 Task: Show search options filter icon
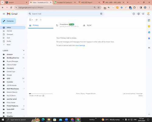pos(101,14)
